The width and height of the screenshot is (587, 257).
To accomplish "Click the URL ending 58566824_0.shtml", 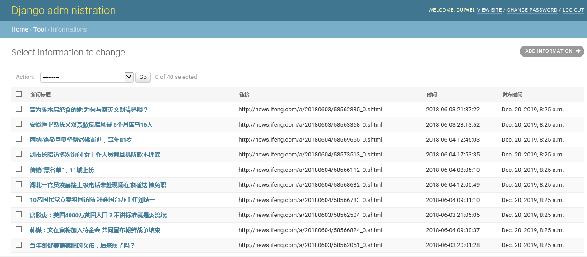I will (x=310, y=230).
